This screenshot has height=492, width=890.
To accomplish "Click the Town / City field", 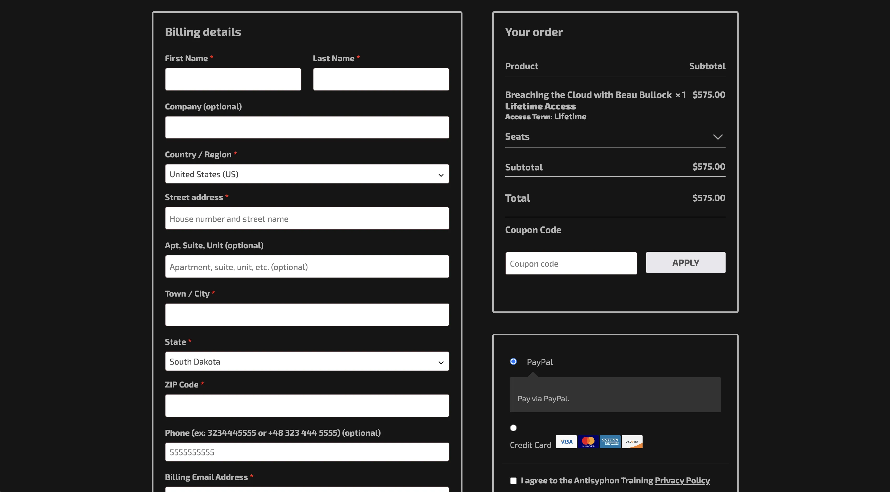I will click(307, 314).
